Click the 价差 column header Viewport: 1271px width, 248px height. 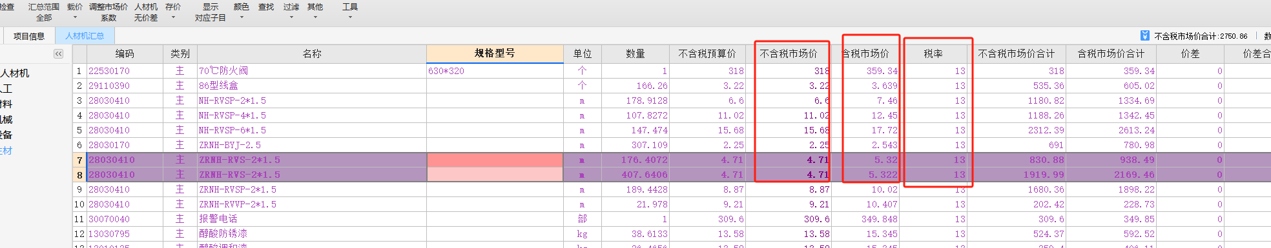pyautogui.click(x=1190, y=54)
